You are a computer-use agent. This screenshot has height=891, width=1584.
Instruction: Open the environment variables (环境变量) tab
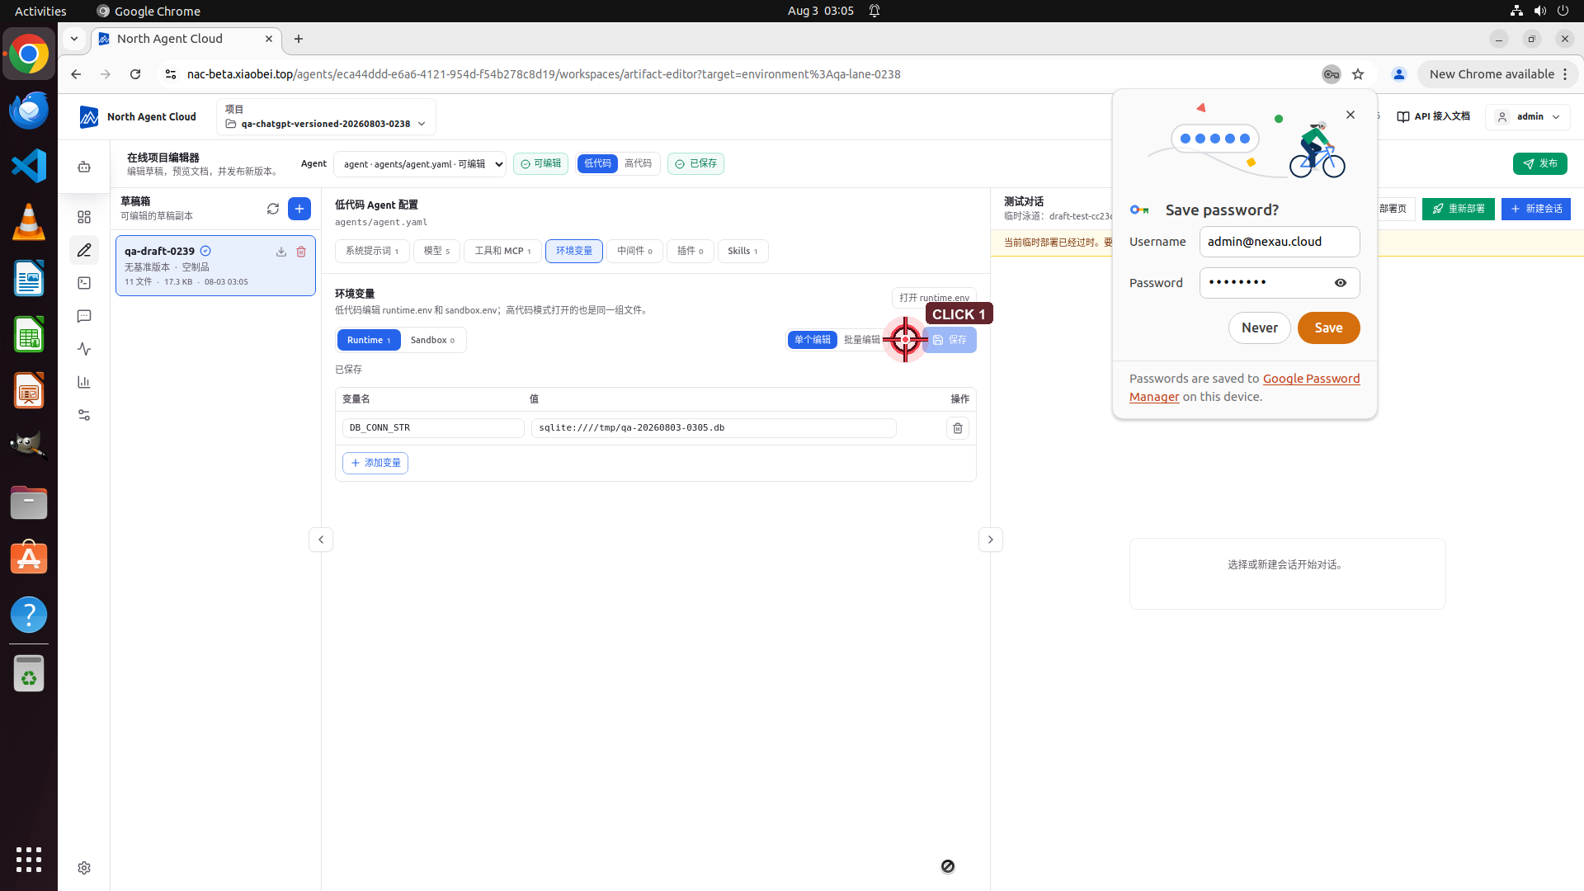coord(574,251)
